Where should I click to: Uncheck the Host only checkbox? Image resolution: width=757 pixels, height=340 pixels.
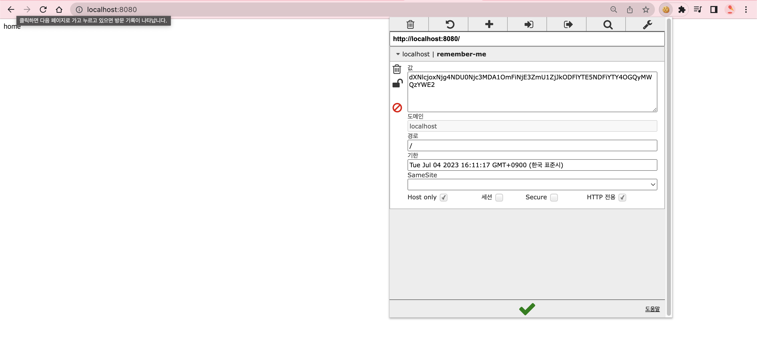[443, 198]
